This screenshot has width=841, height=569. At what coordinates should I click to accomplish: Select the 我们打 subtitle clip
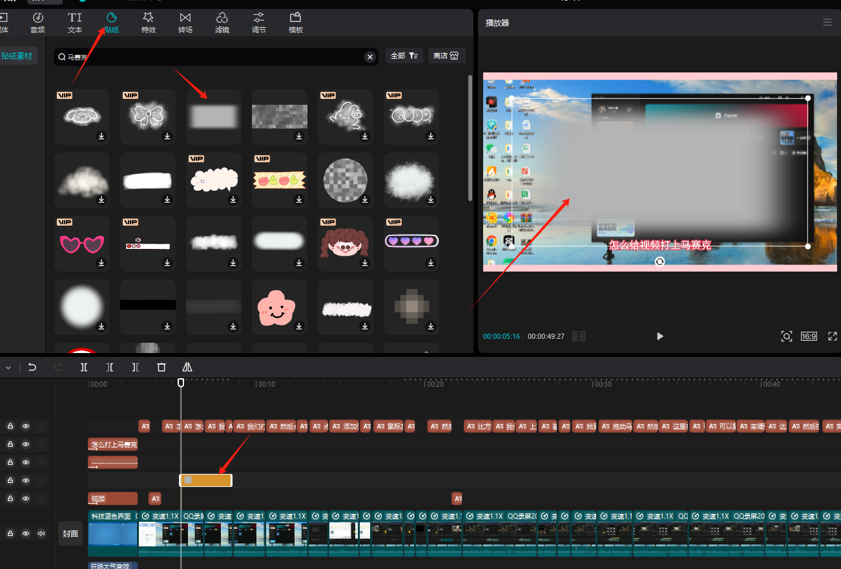pos(249,427)
